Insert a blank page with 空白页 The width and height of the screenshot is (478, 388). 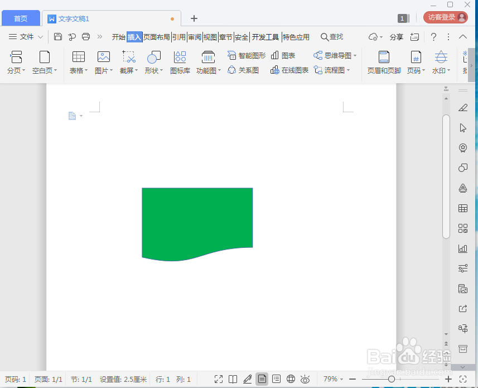point(45,57)
